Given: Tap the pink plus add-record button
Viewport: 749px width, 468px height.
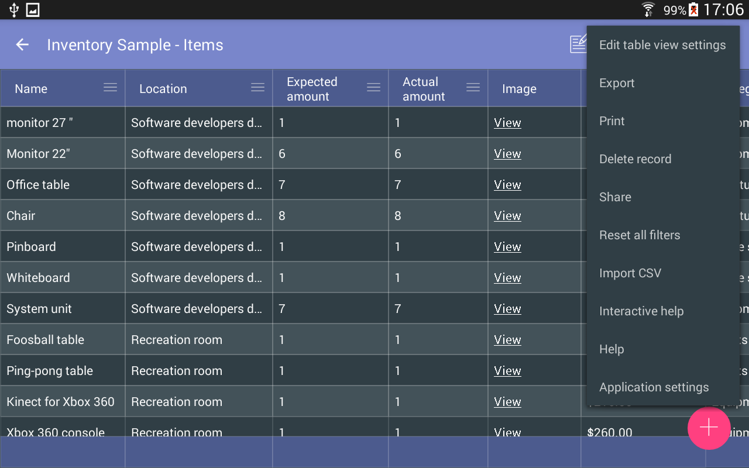Looking at the screenshot, I should 709,428.
